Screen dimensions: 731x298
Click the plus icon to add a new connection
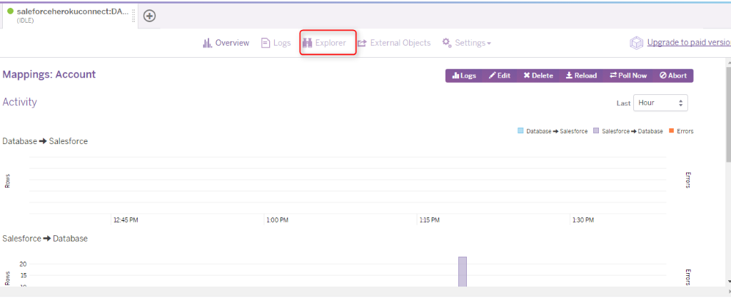(149, 16)
